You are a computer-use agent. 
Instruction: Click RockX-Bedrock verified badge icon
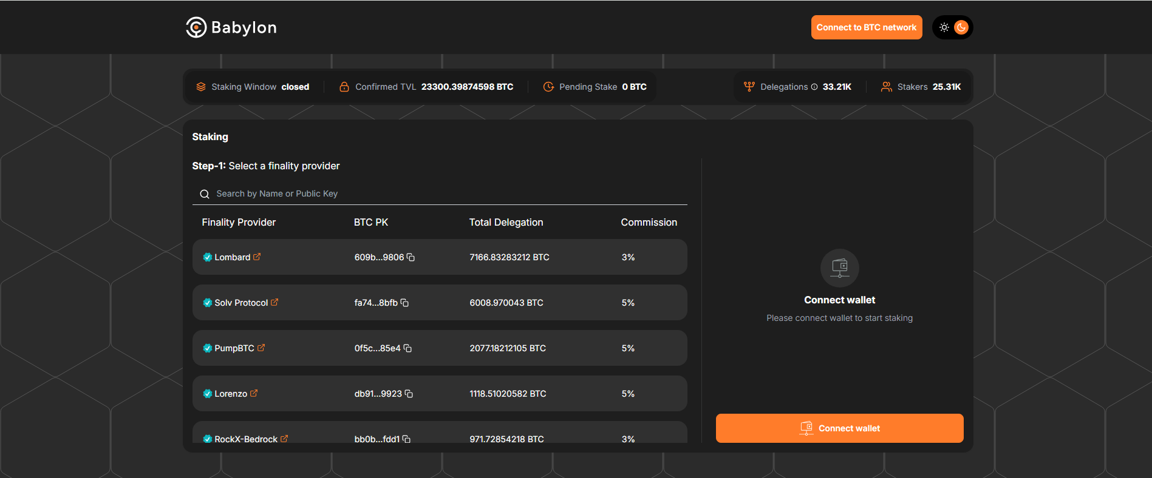(207, 439)
